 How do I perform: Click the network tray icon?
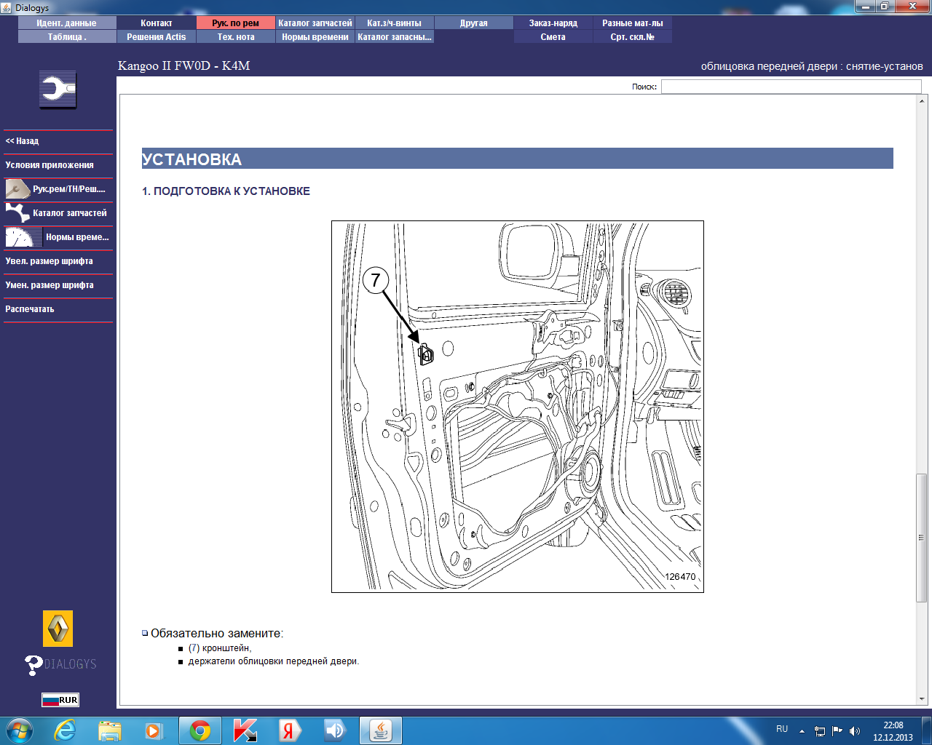coord(820,731)
